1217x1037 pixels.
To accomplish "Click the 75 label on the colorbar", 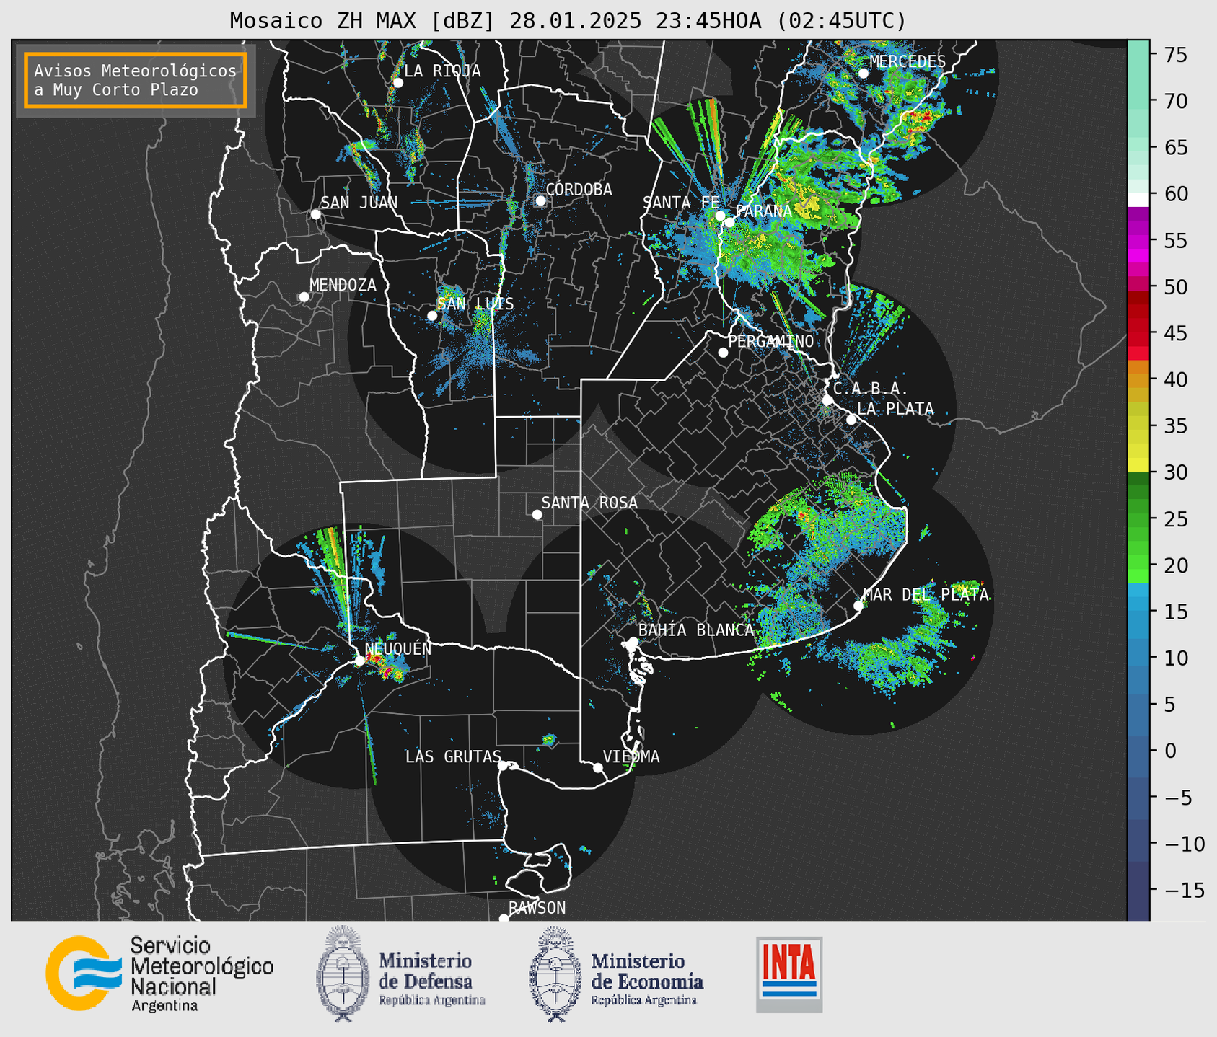I will (x=1175, y=55).
